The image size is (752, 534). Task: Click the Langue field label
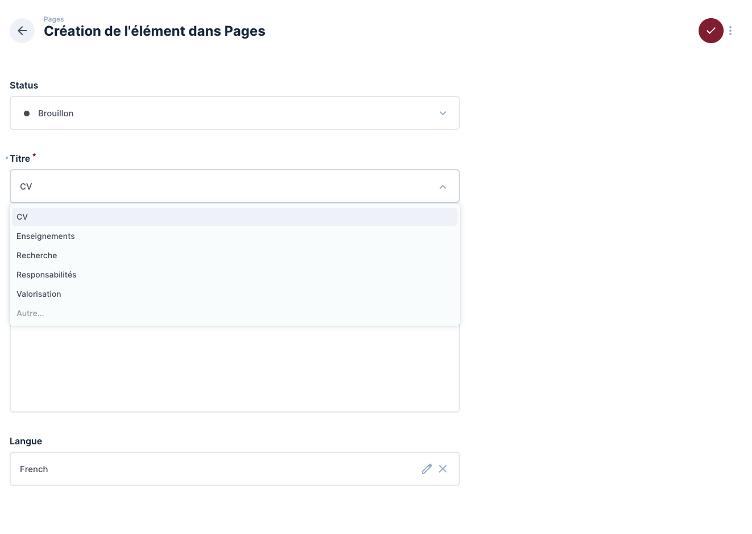tap(26, 441)
